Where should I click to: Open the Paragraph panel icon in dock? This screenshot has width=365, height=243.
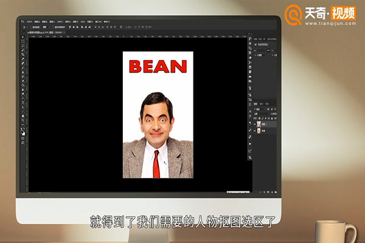pyautogui.click(x=250, y=123)
